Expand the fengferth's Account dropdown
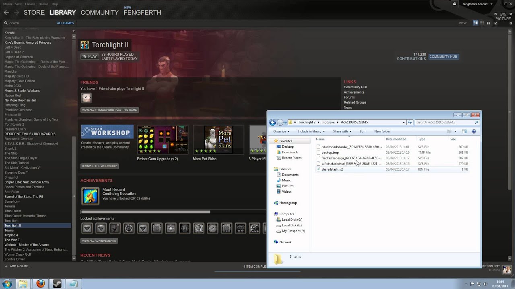The image size is (515, 289). click(x=478, y=4)
